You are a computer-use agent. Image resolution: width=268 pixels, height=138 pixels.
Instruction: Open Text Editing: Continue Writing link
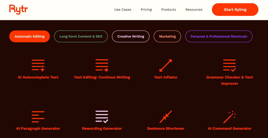102,77
